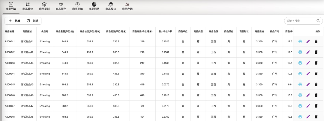Delete row A000047 with trash icon
Screen dimensions: 324x121
(316, 106)
